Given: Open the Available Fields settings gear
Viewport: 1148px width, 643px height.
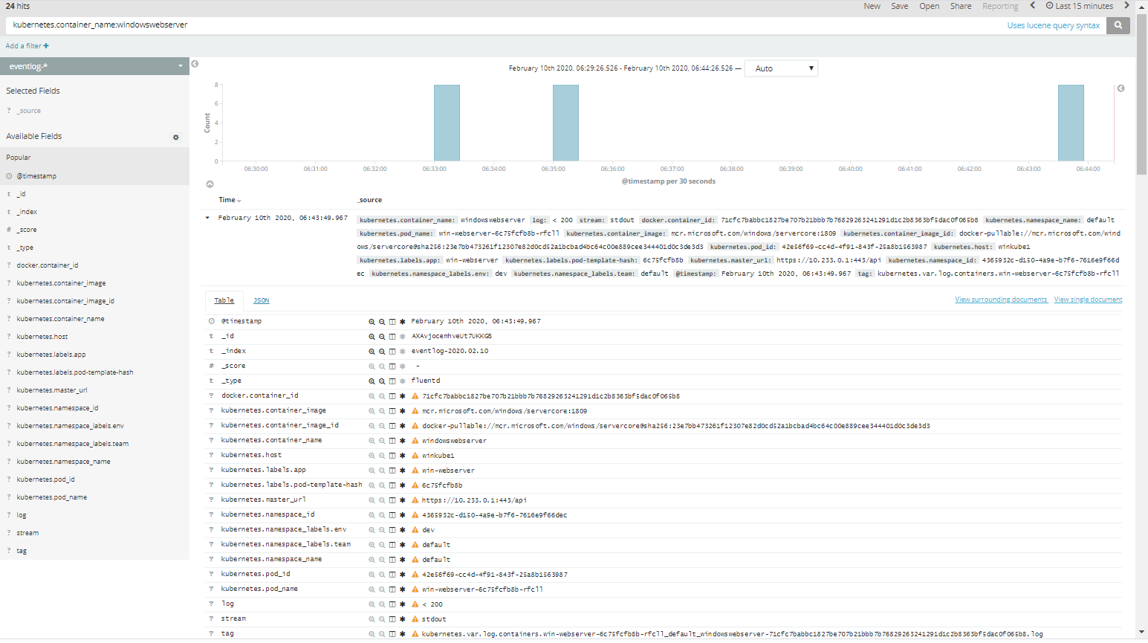Looking at the screenshot, I should pos(176,138).
